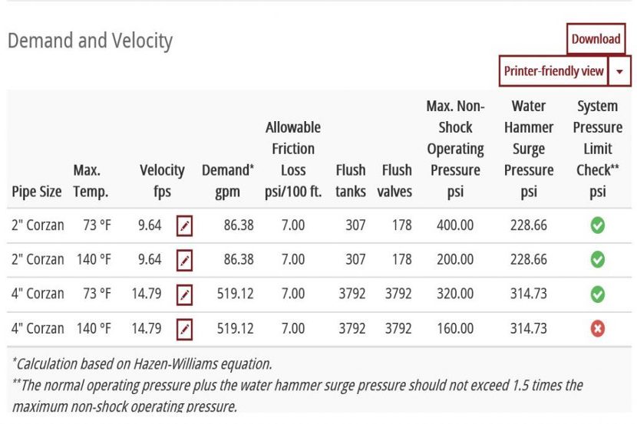Edit velocity for 4" Corzan 140 °F row

[x=184, y=329]
